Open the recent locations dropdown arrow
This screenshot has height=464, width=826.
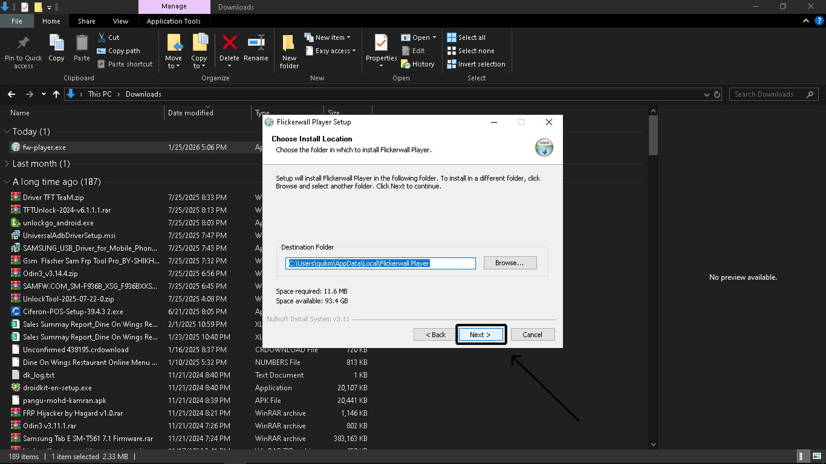44,94
